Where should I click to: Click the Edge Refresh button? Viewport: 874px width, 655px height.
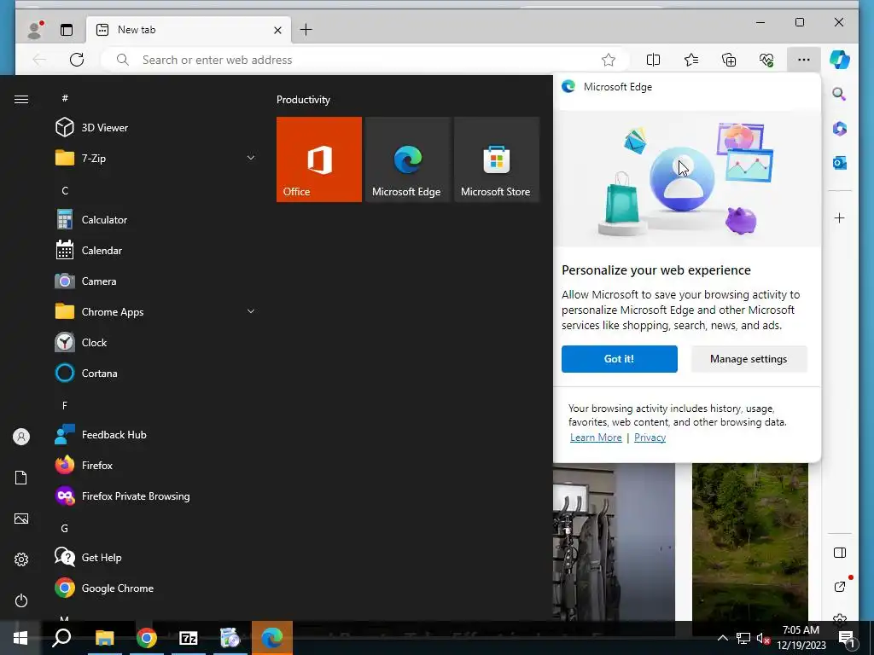pyautogui.click(x=77, y=60)
